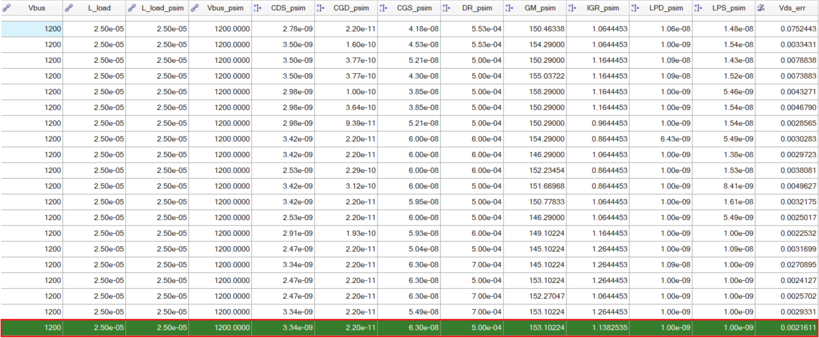Screen dimensions: 819x338
Task: Select CGS_psim value 5.95e-08
Action: pos(423,202)
